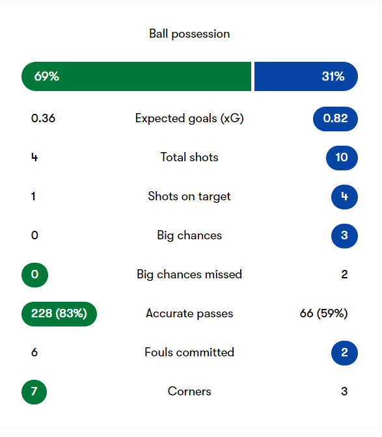Click the blue Total shots 10 badge
The width and height of the screenshot is (382, 437).
click(x=342, y=158)
